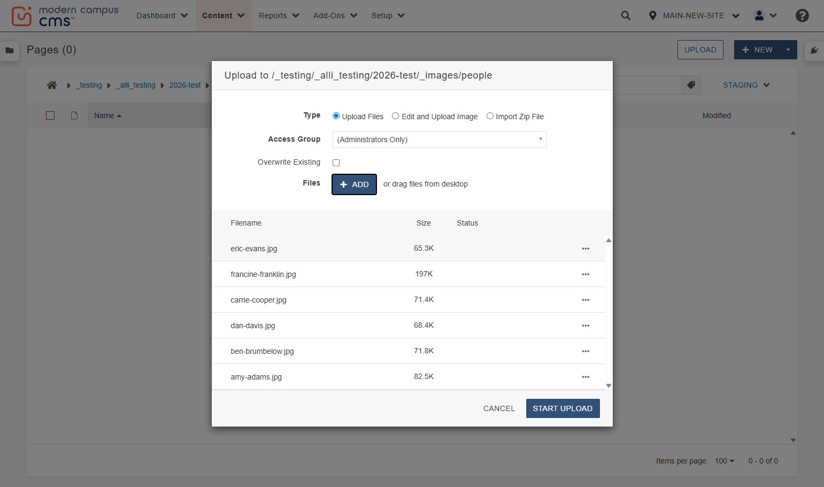Open the Add-Ons menu
Viewport: 824px width, 487px height.
coord(335,16)
